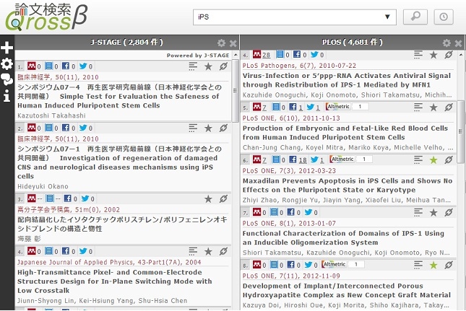
Task: Star the 2002 高分子学会予稿集 article
Action: 208,199
